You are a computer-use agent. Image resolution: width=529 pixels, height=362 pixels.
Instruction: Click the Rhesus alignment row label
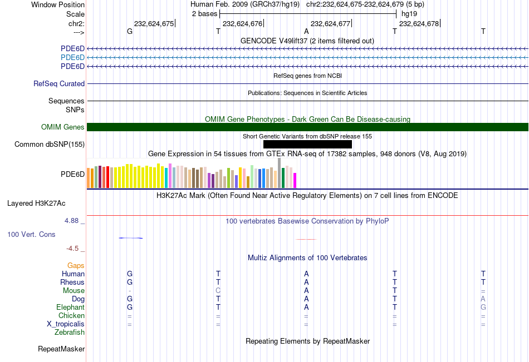72,282
